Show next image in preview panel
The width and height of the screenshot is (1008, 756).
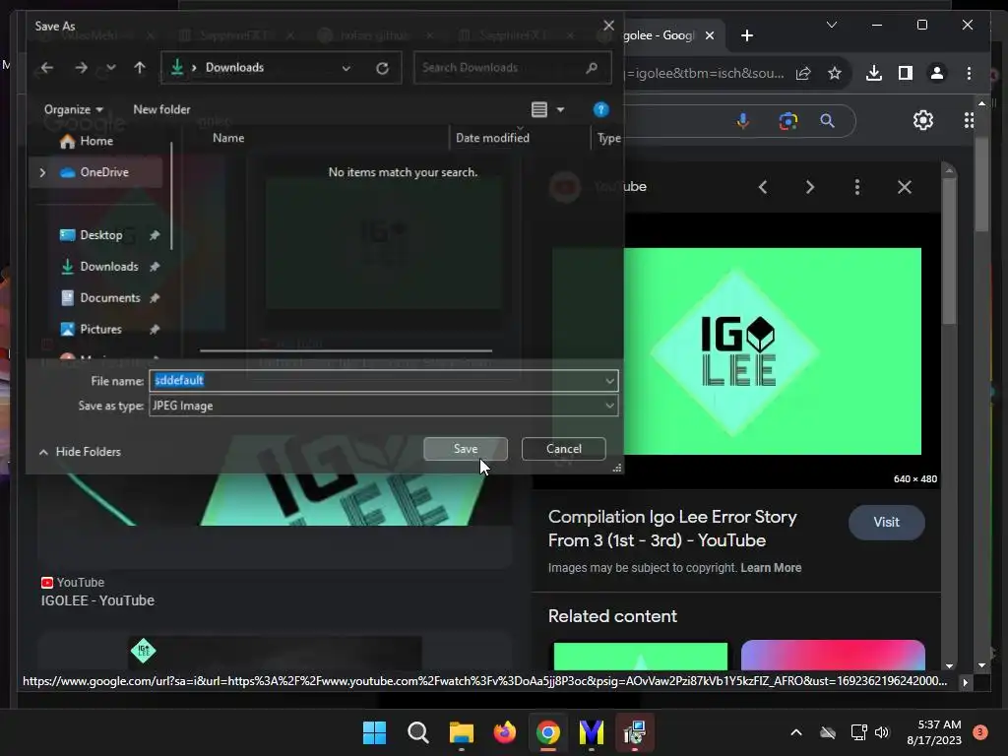click(x=810, y=187)
